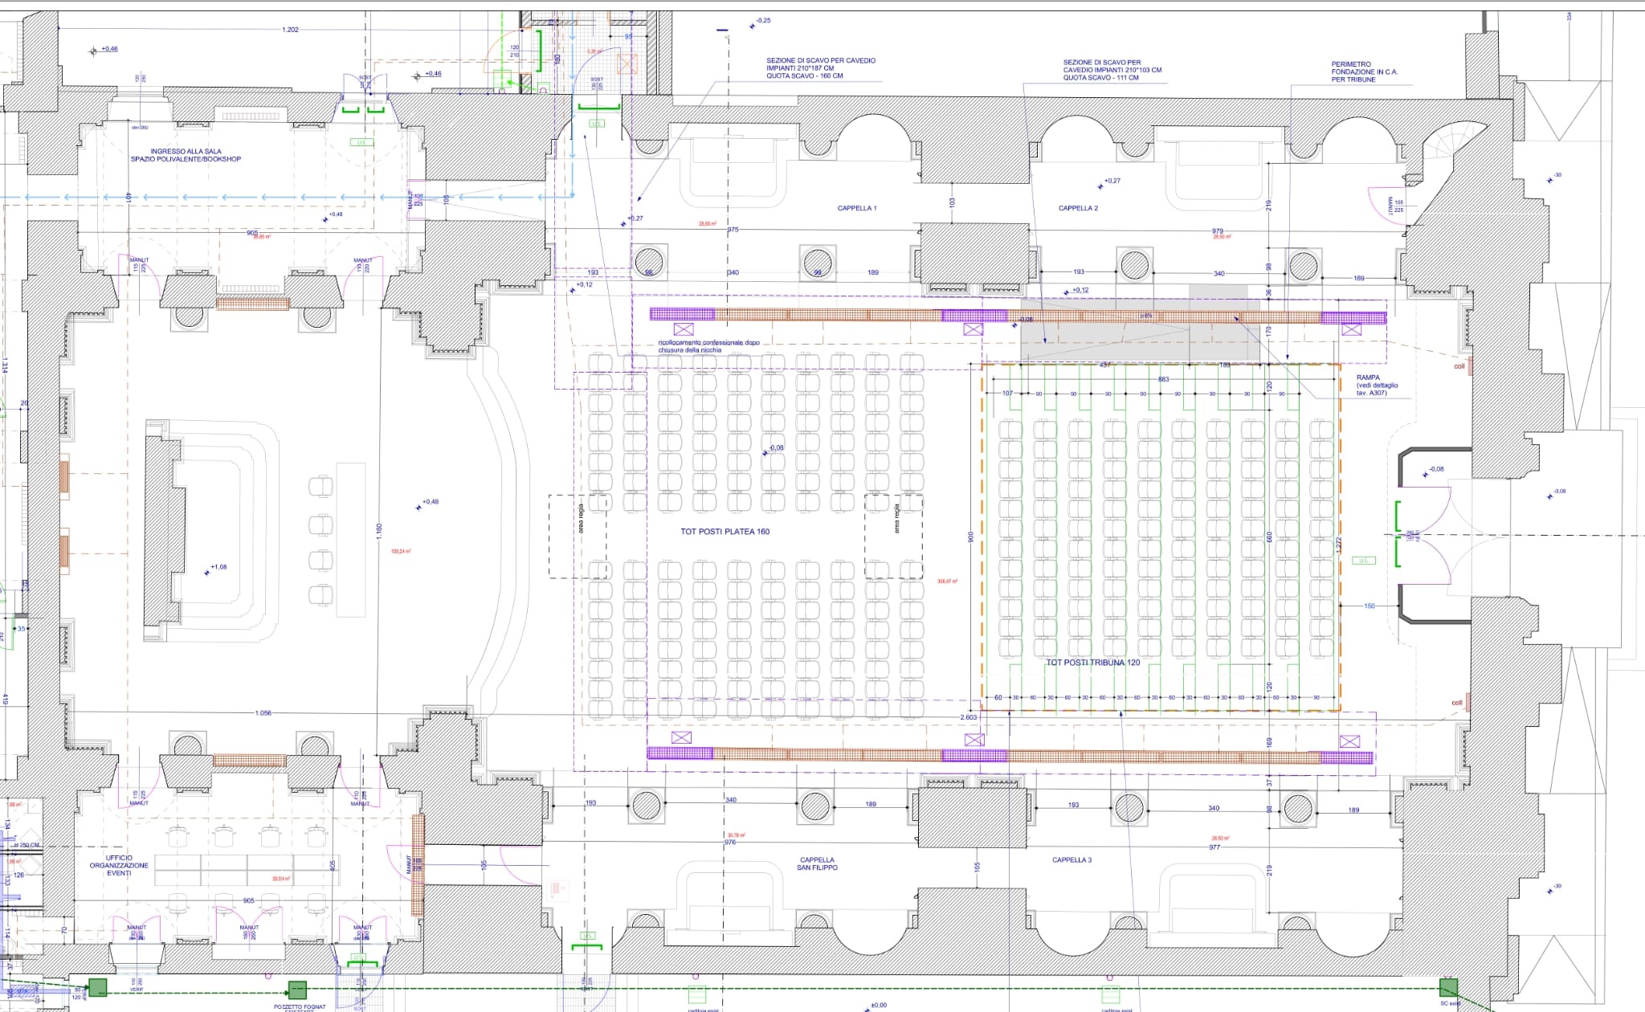Click the right area regia dashed box
This screenshot has height=1012, width=1645.
(894, 536)
